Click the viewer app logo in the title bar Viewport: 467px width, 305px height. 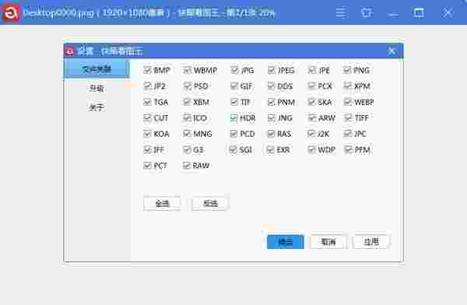pos(11,12)
